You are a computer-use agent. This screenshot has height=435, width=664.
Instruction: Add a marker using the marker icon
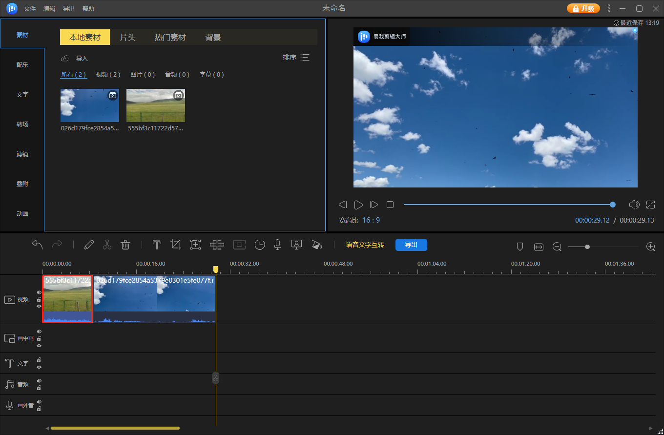[x=520, y=247]
